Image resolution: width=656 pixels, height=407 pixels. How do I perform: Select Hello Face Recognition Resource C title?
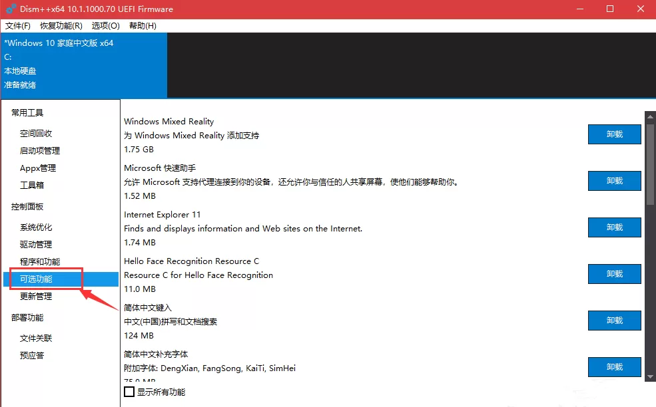pyautogui.click(x=192, y=261)
